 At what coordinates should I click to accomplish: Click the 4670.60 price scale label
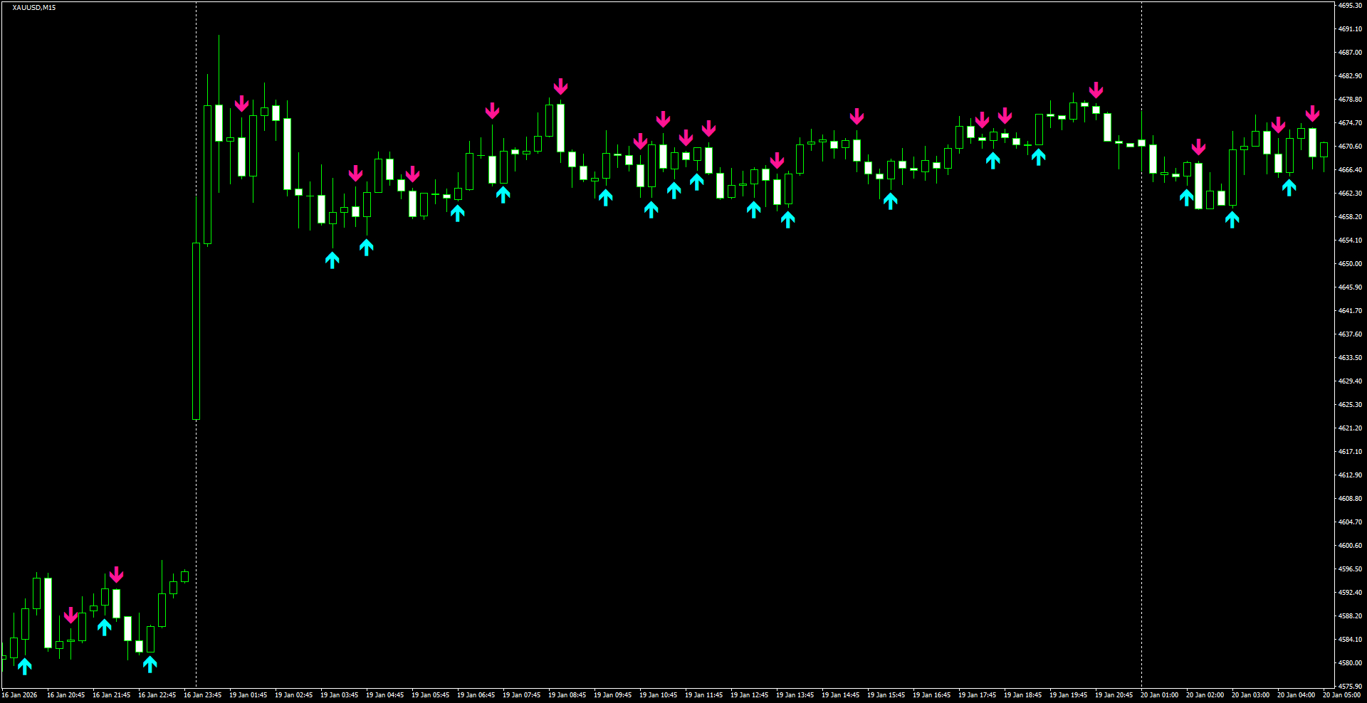pyautogui.click(x=1350, y=147)
